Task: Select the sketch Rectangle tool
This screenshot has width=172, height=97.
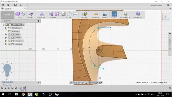Action: click(75, 14)
